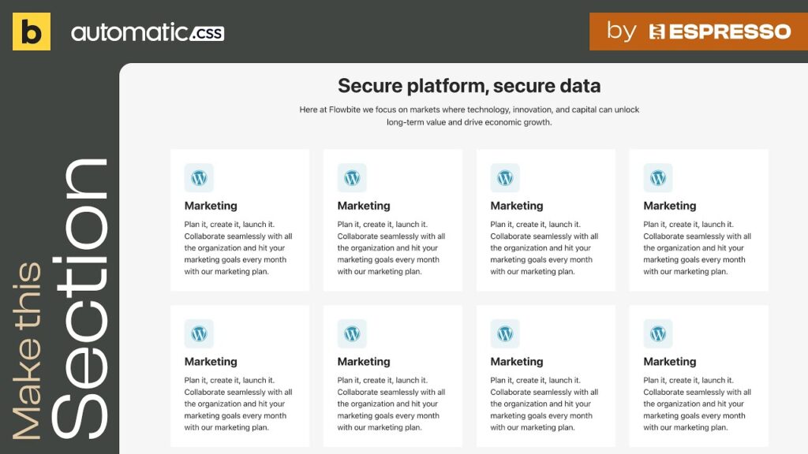Click WordPress icon in fourth bottom-row card
The image size is (808, 454).
(658, 333)
